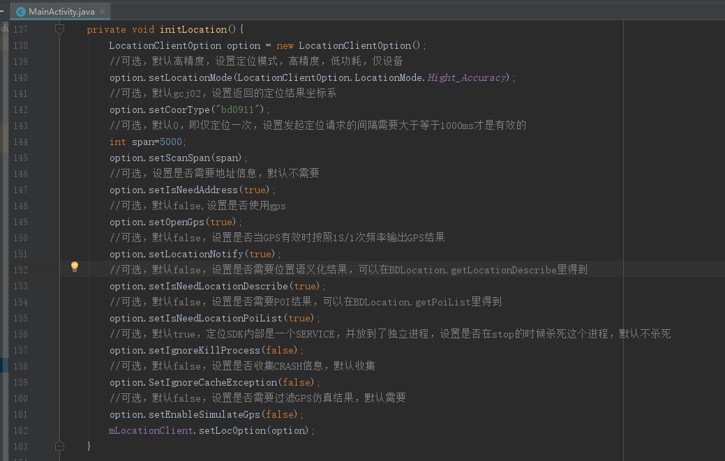This screenshot has height=461, width=725.
Task: Click setIsNeedLocationDescribe on line 153
Action: pos(218,287)
